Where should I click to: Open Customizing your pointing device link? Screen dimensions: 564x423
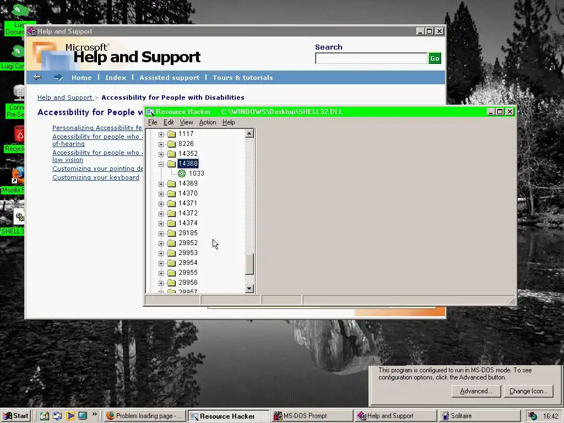pos(97,169)
